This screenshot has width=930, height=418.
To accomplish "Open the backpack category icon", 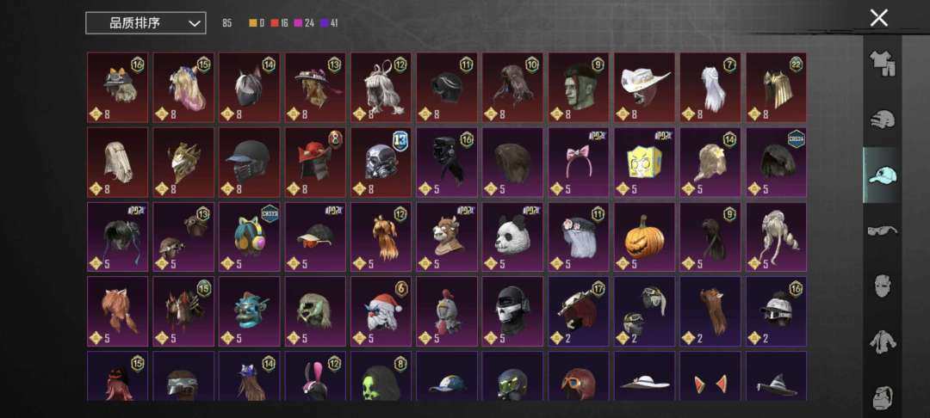I will click(x=883, y=397).
